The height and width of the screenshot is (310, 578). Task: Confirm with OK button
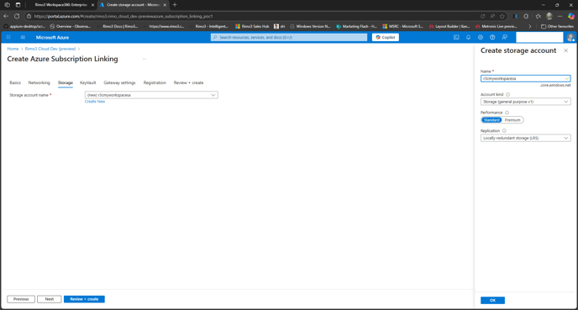(492, 300)
